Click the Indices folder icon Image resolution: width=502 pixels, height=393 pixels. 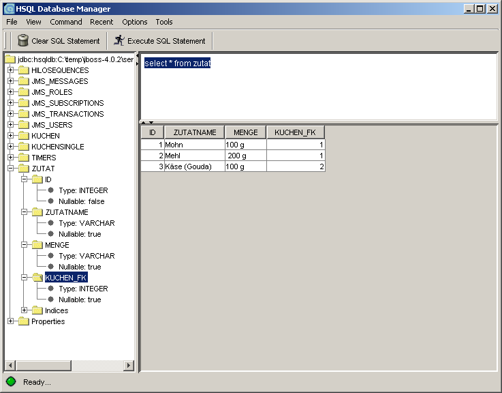tap(37, 310)
